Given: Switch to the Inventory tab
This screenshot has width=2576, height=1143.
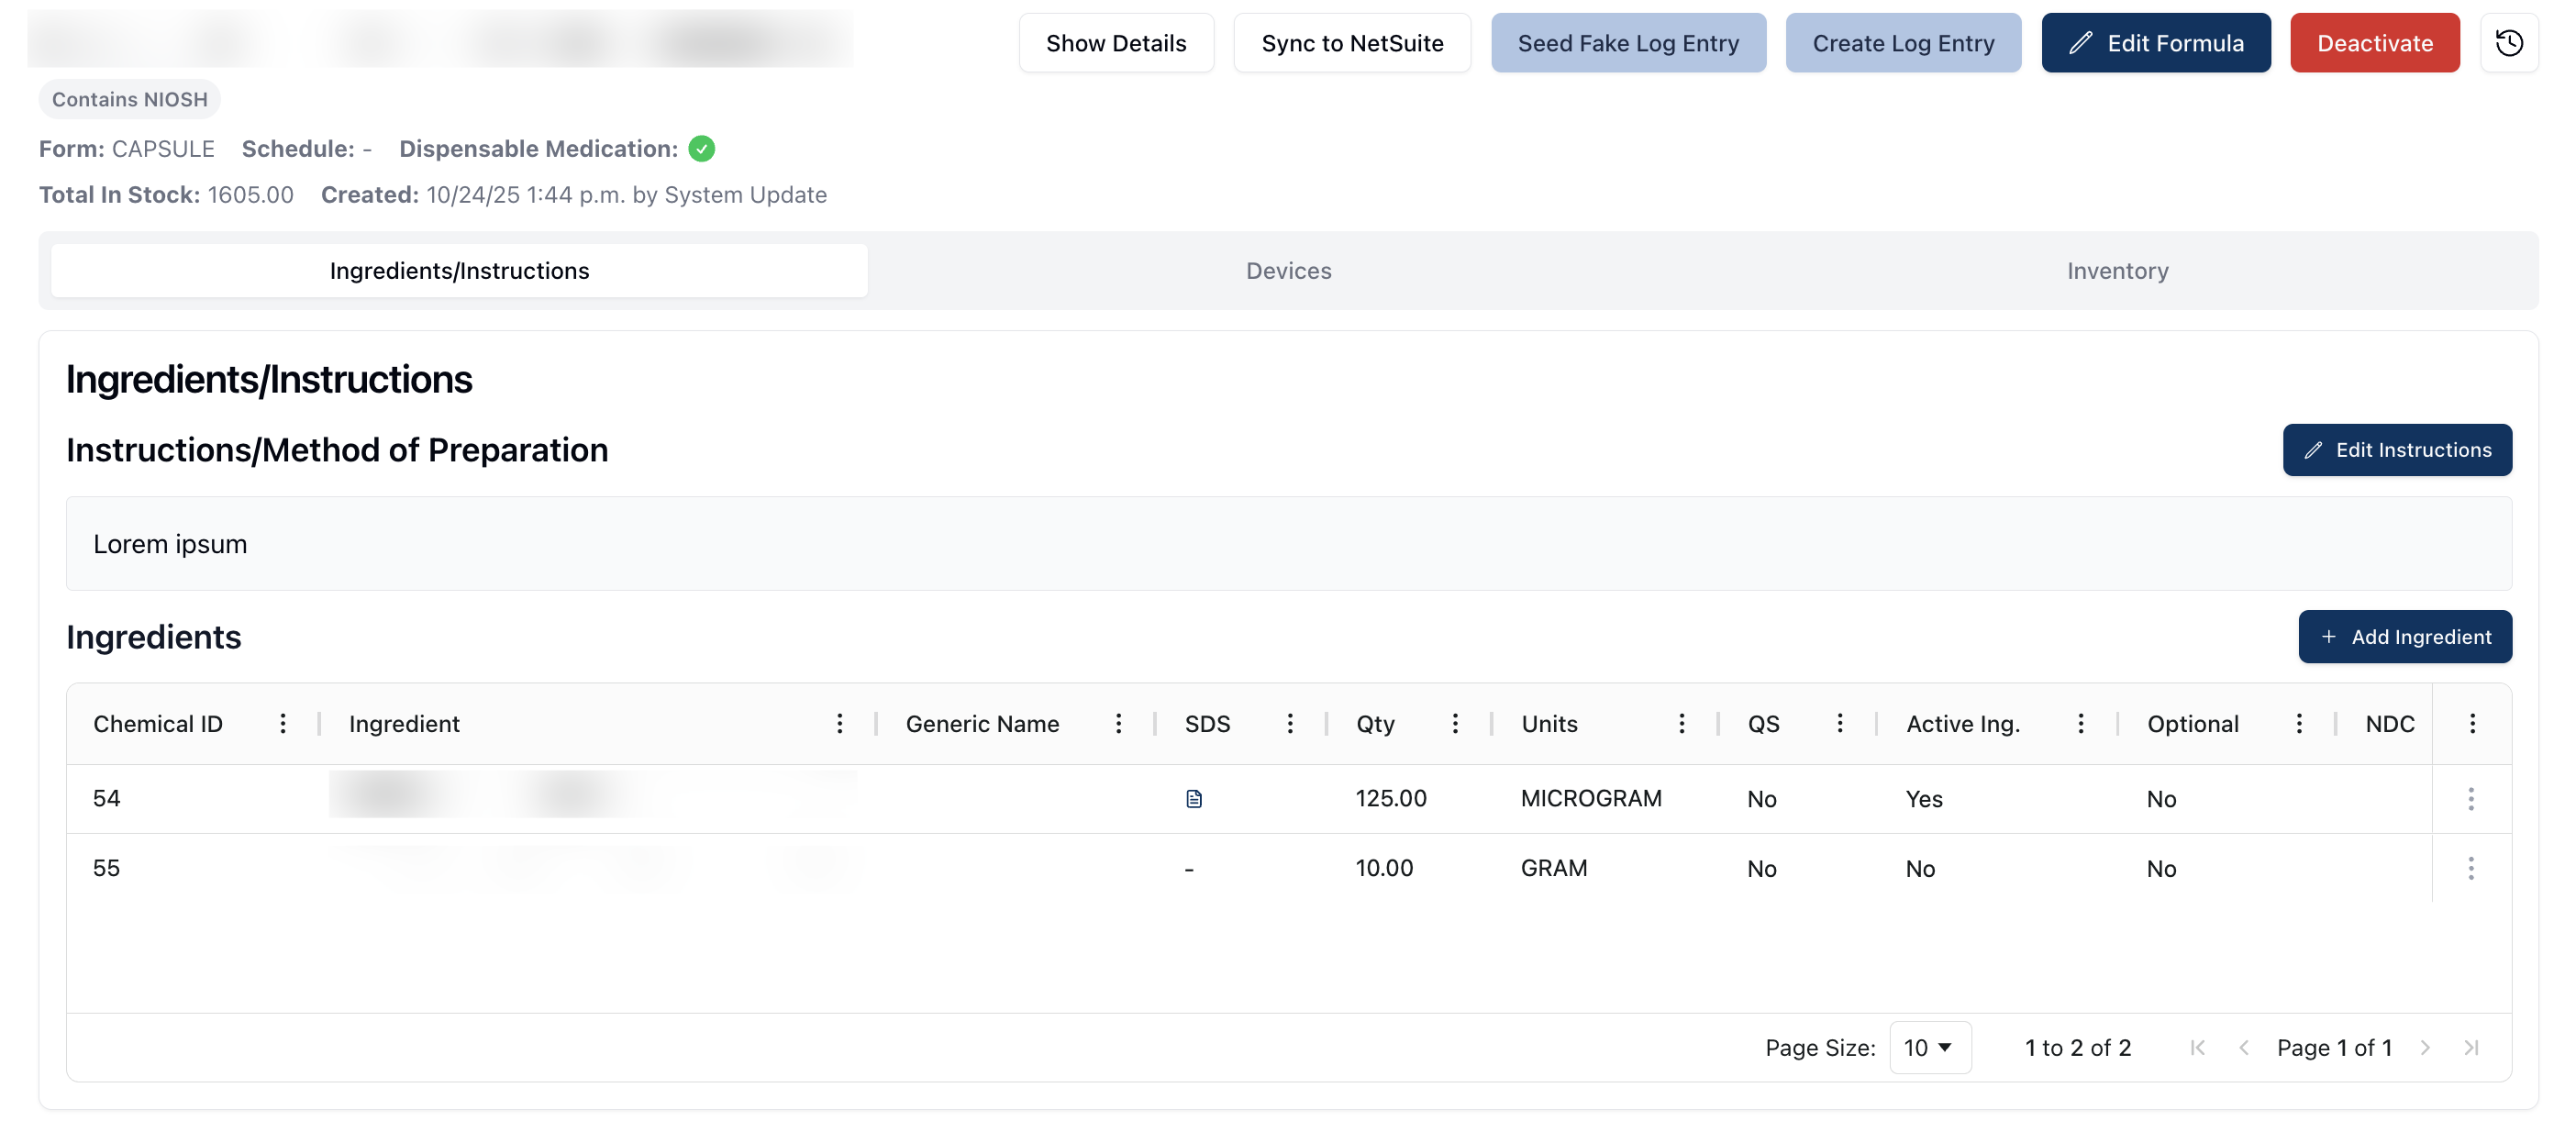Looking at the screenshot, I should click(2117, 271).
